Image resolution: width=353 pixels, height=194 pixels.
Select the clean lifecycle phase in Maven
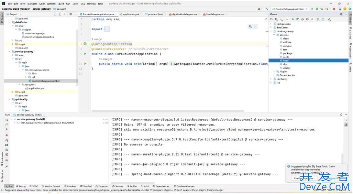(286, 39)
